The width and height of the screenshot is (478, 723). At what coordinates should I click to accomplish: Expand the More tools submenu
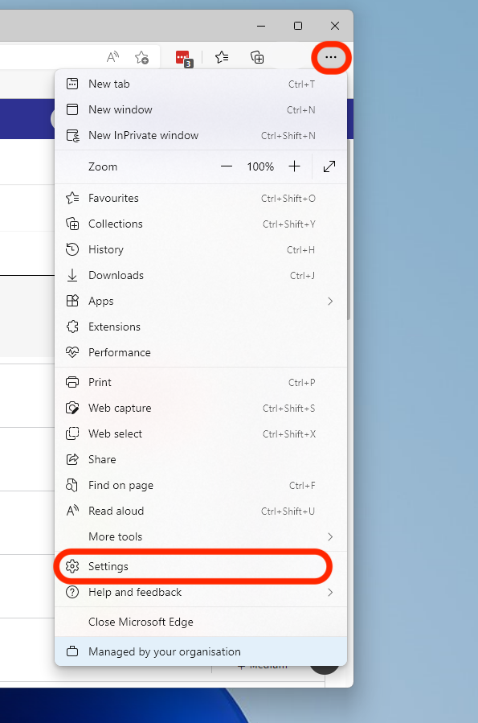click(x=201, y=537)
